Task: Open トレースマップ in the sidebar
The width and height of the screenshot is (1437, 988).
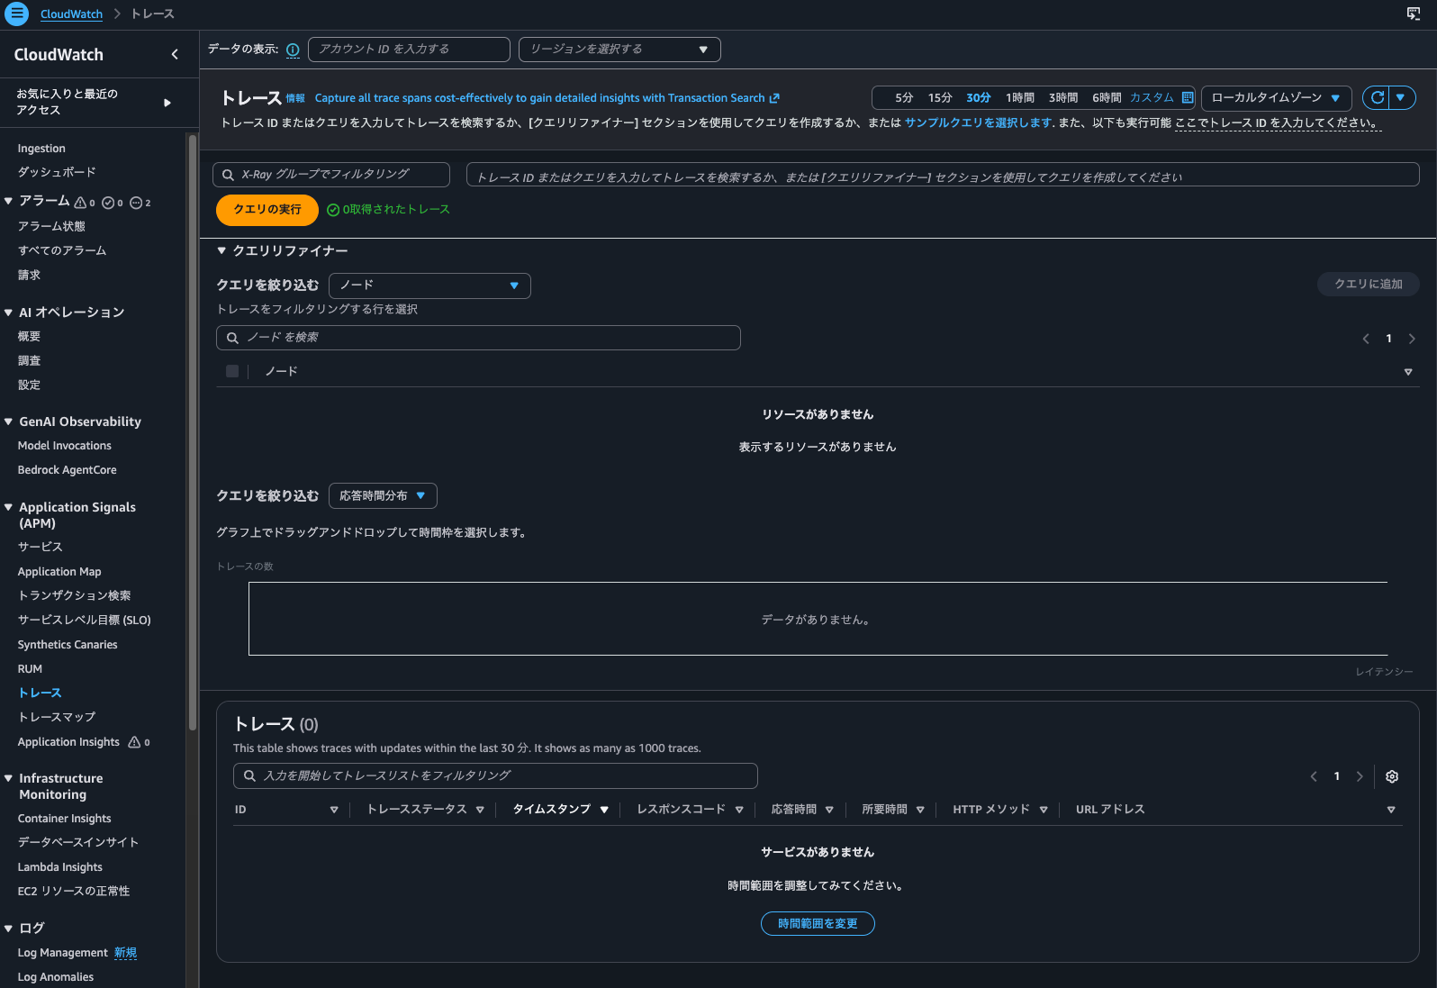Action: click(57, 717)
